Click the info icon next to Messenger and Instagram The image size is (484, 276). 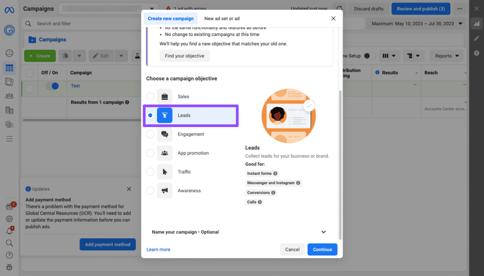[x=298, y=183]
